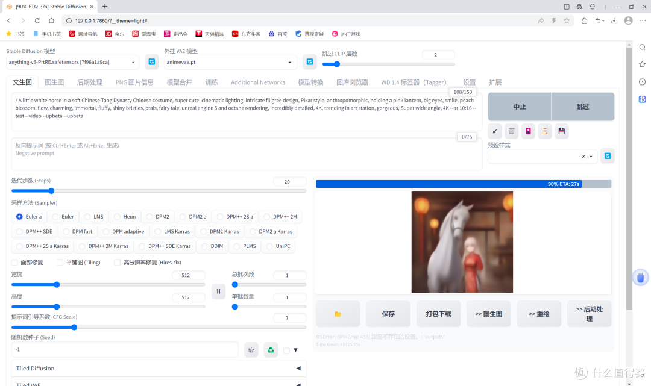Open the output folder
The height and width of the screenshot is (386, 651).
click(x=338, y=314)
